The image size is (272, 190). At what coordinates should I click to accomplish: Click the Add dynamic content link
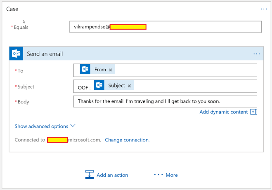click(x=223, y=112)
